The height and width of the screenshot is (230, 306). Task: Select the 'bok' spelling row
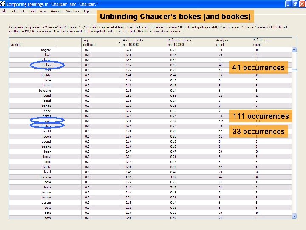pos(150,55)
